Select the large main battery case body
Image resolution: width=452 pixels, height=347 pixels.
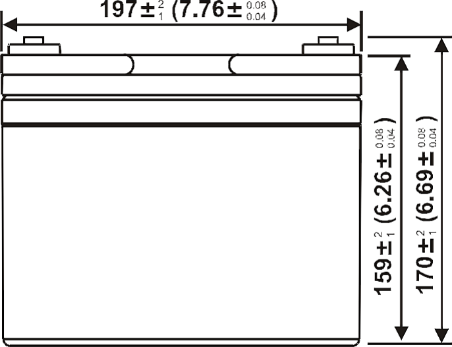point(181,230)
